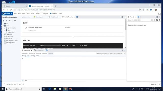The height and width of the screenshot is (91, 163).
Task: Open the Edit menu
Action: pos(19,14)
